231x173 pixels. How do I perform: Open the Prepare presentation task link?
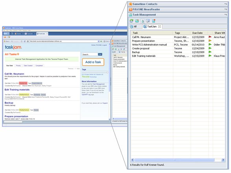pyautogui.click(x=16, y=116)
